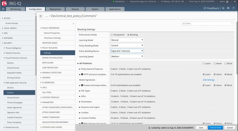Switch to the System tab
The image size is (238, 131).
coord(95,9)
